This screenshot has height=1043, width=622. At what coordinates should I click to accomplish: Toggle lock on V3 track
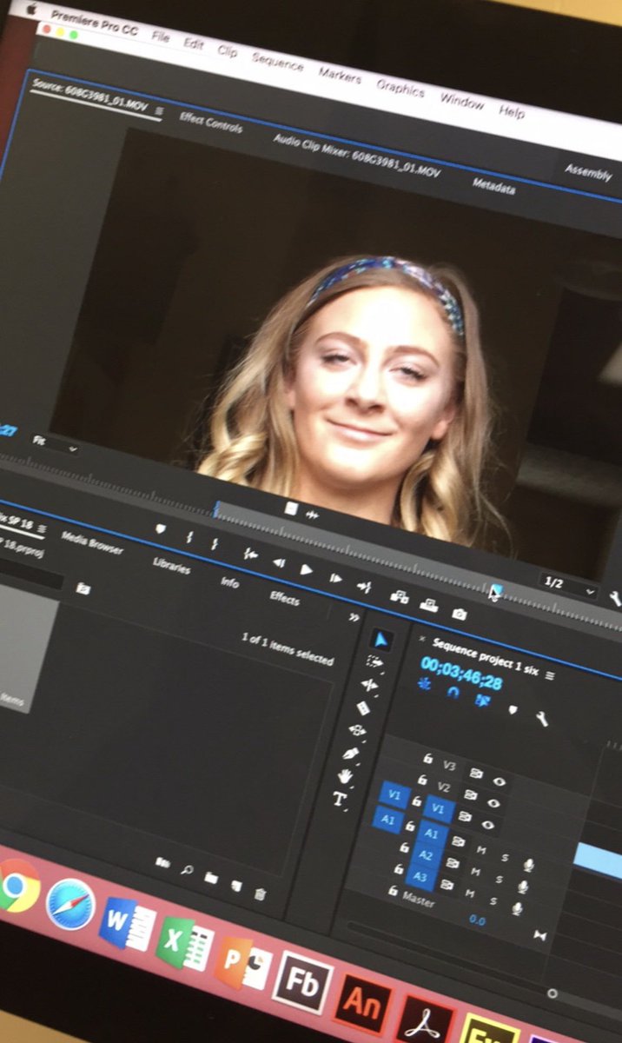click(x=427, y=759)
